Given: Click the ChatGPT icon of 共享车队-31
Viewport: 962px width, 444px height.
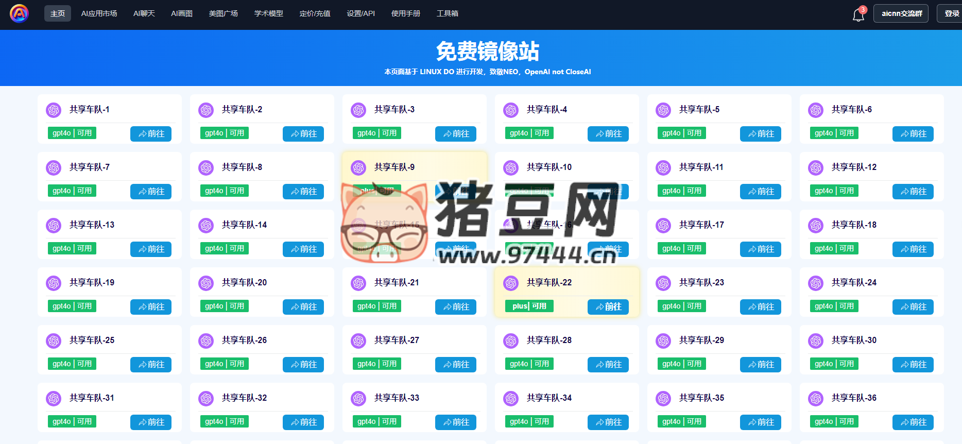Looking at the screenshot, I should point(54,398).
